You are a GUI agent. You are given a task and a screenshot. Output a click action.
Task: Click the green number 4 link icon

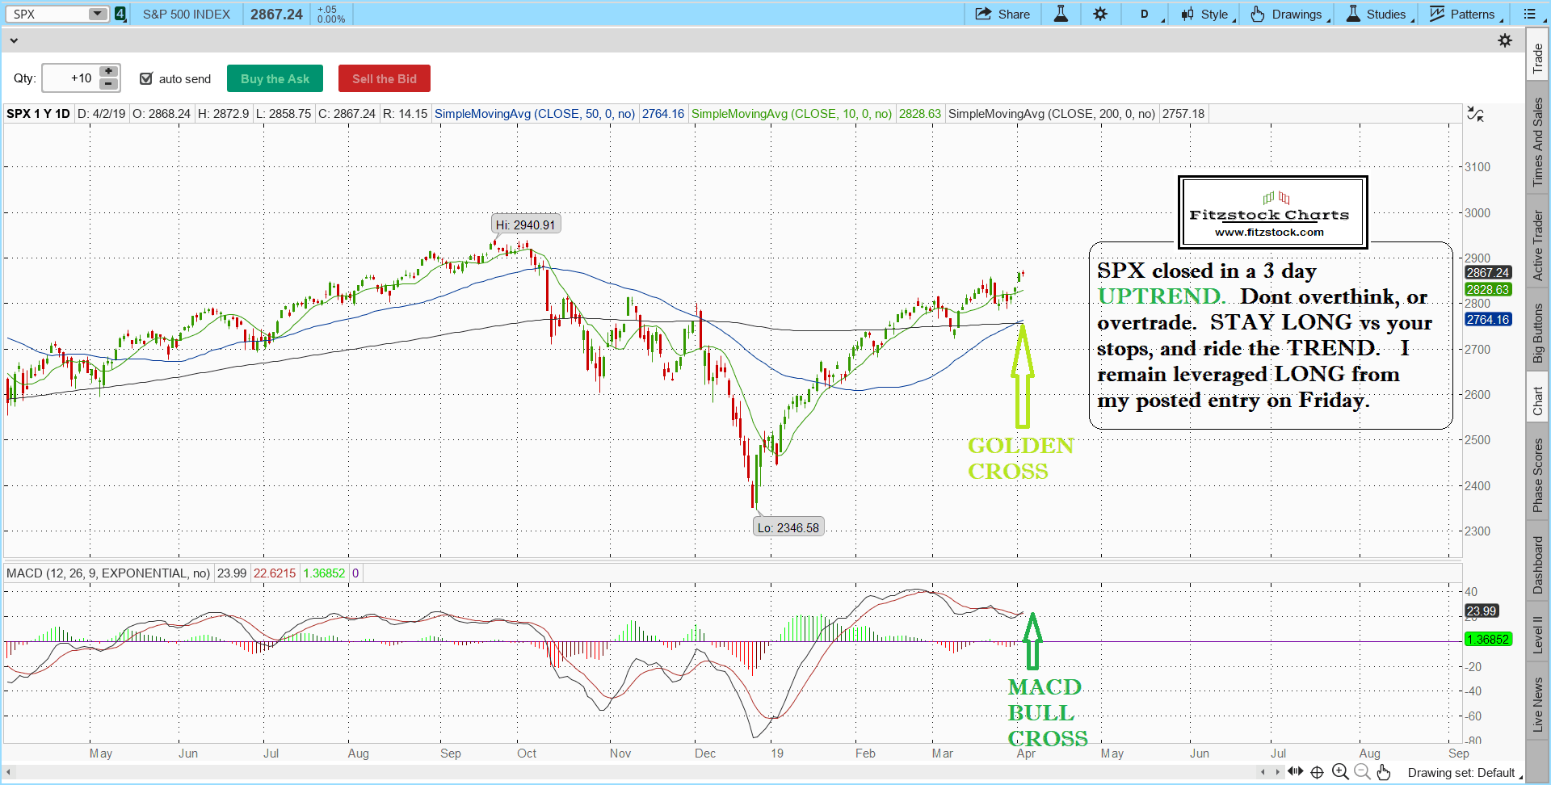click(x=120, y=14)
